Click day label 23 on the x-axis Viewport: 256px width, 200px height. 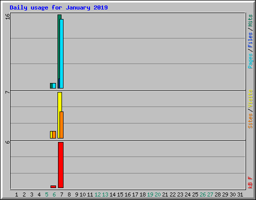(x=180, y=194)
